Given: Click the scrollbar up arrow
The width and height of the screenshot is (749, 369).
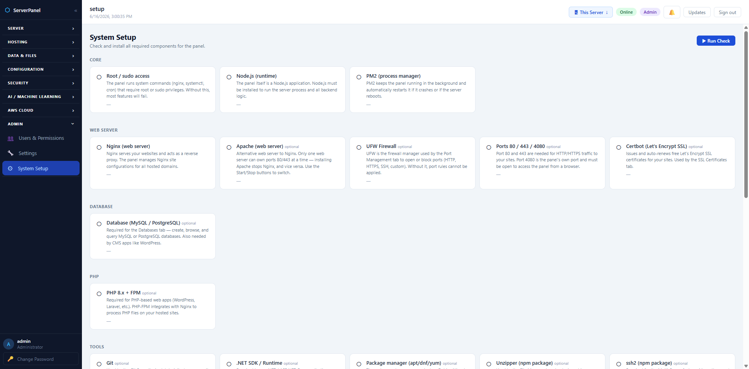Looking at the screenshot, I should point(746,27).
